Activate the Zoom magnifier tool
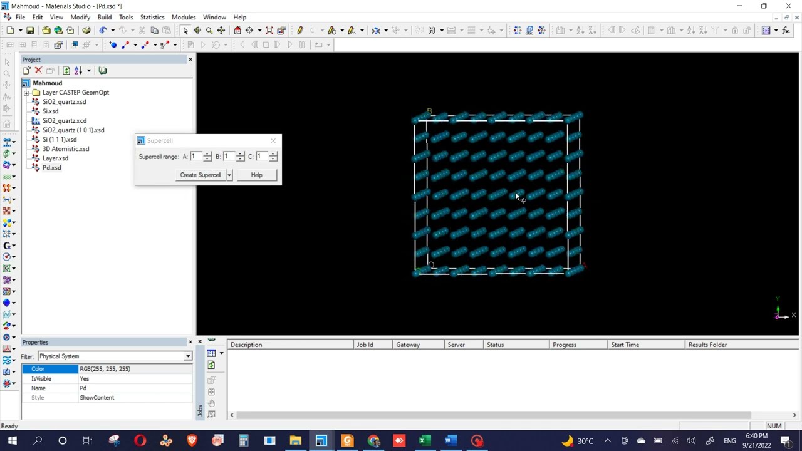The height and width of the screenshot is (451, 802). pos(209,30)
